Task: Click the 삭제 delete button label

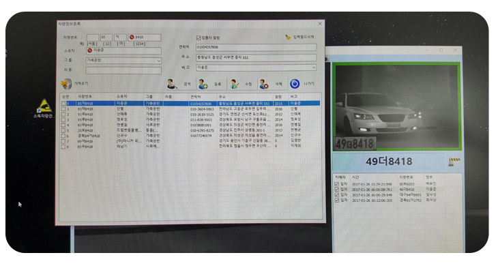Action: click(x=278, y=84)
